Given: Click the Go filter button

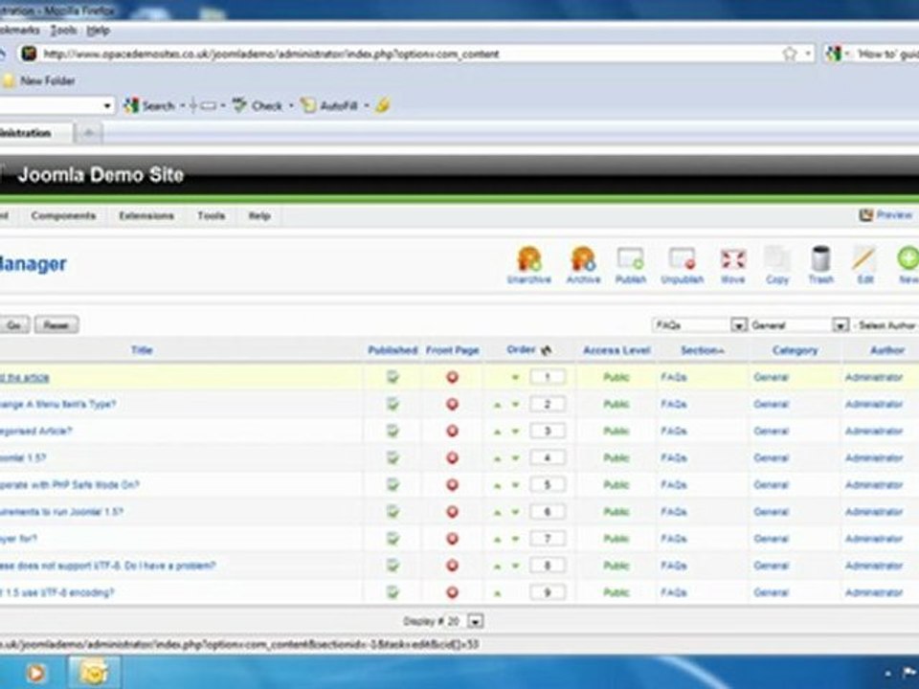Looking at the screenshot, I should (x=14, y=324).
